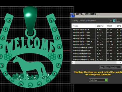
Task: Click the 6.37 DWT value
Action: pyautogui.click(x=110, y=30)
